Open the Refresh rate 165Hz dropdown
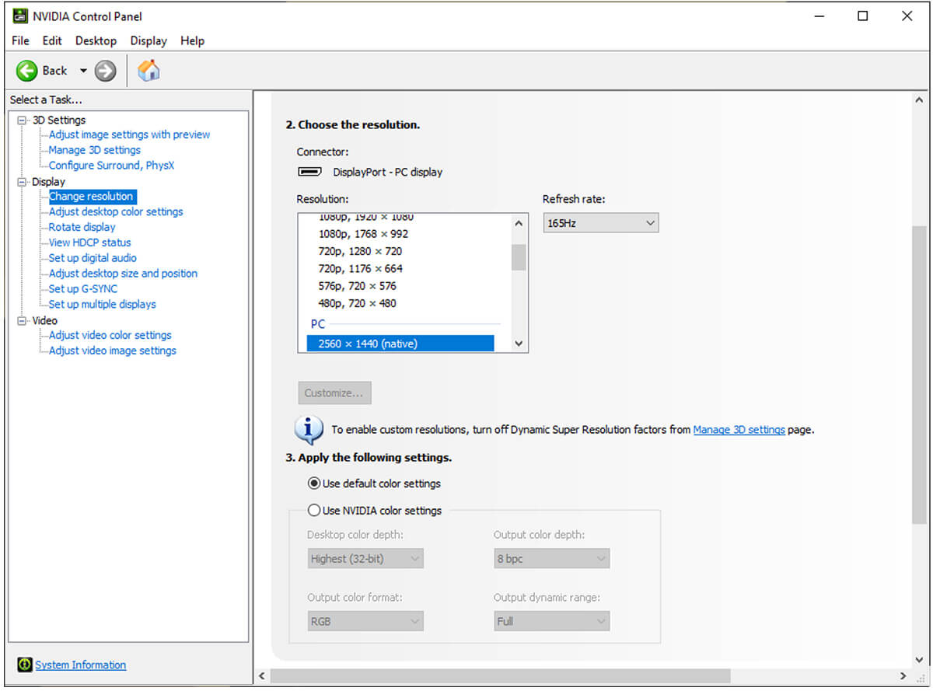This screenshot has height=691, width=933. 600,223
